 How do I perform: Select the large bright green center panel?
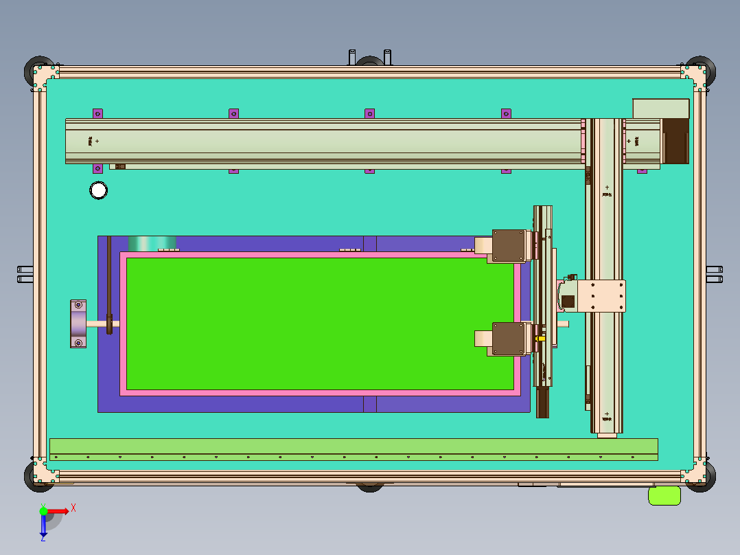[320, 324]
